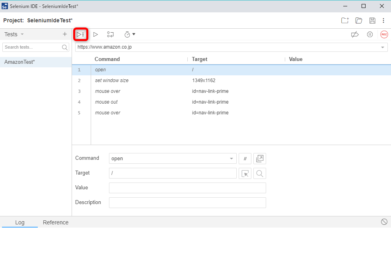Select row 3 mouse over command

tap(231, 91)
